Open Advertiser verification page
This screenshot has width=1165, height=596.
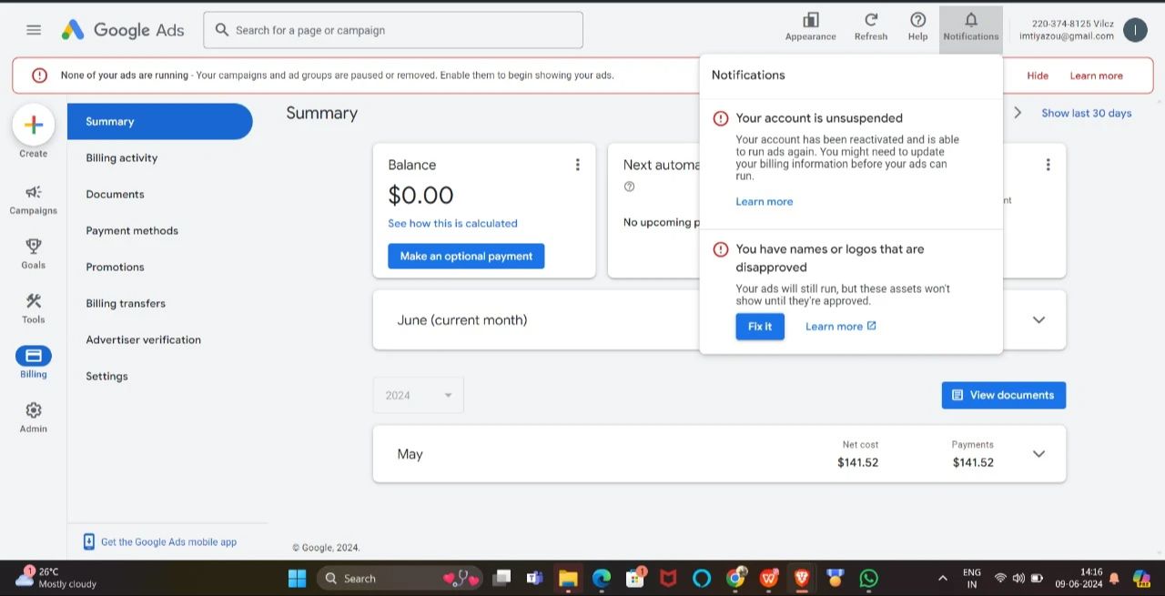(143, 339)
